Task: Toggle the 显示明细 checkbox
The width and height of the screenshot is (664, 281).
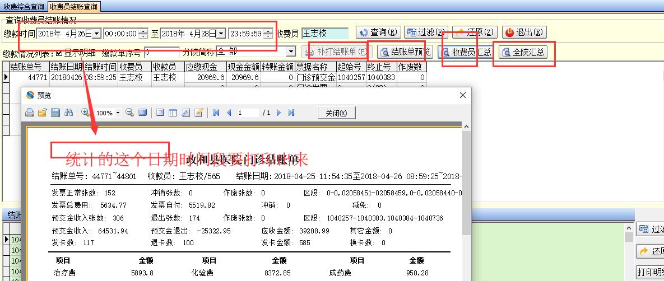Action: pos(59,53)
